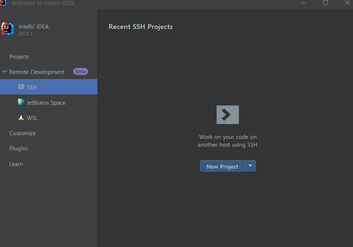Click the 2023.1 version text
The width and height of the screenshot is (353, 247).
pyautogui.click(x=25, y=34)
